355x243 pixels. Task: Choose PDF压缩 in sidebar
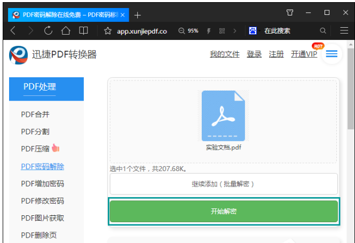point(35,149)
